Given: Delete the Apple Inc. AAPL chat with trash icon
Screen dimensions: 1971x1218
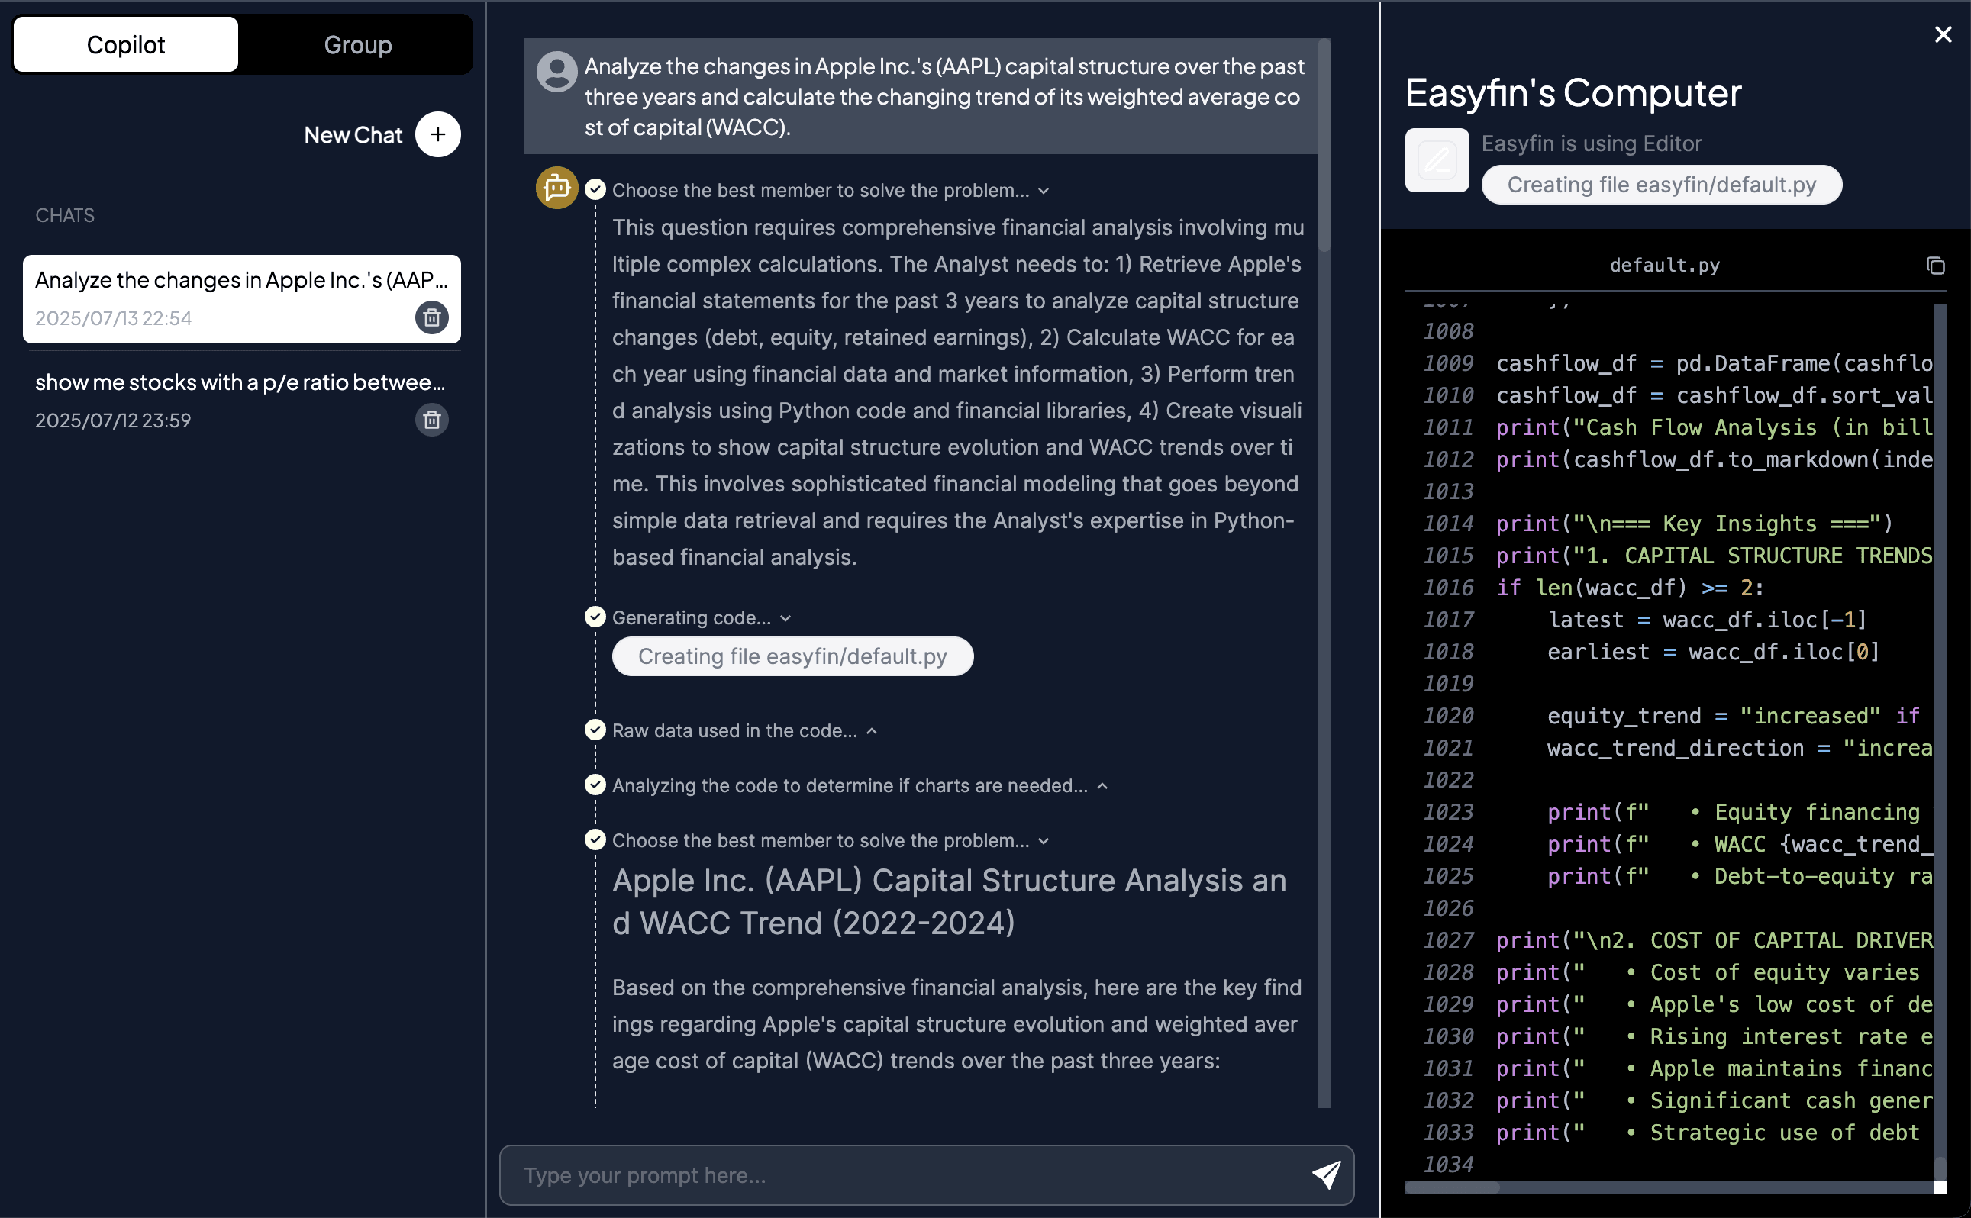Looking at the screenshot, I should pos(432,317).
